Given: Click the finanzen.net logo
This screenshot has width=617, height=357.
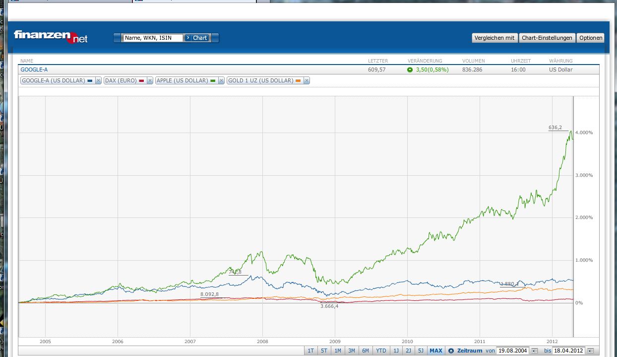Looking at the screenshot, I should click(51, 36).
